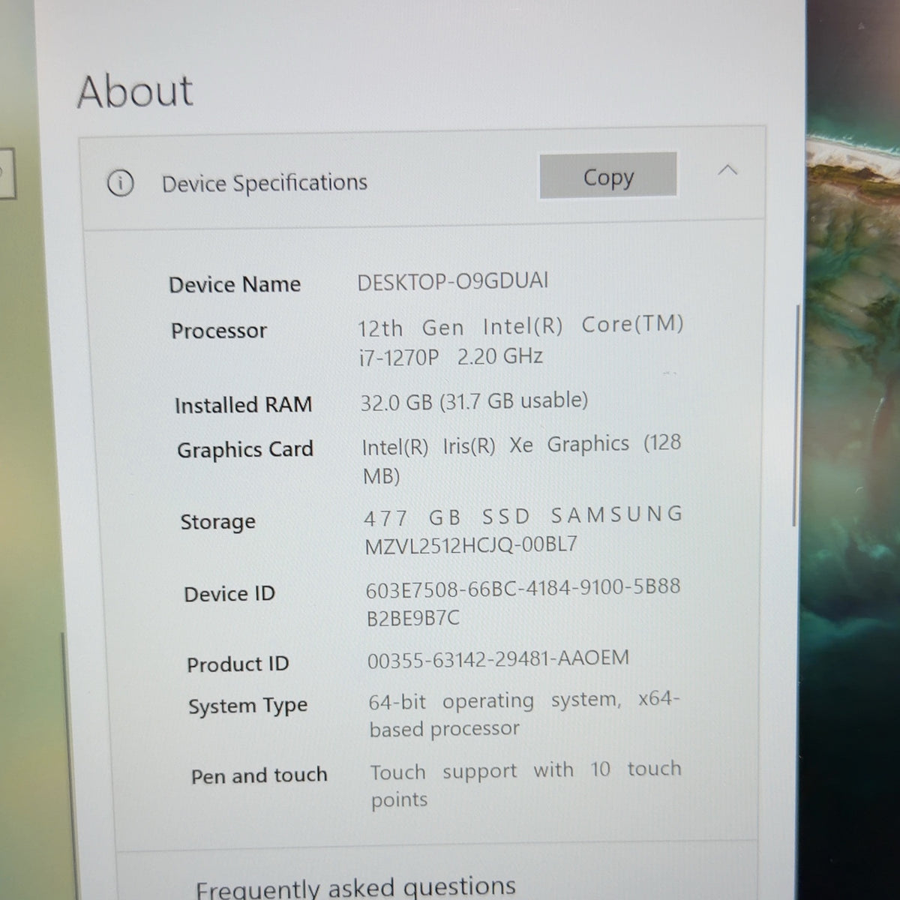Click the Frequently asked questions heading
900x900 pixels.
pyautogui.click(x=355, y=888)
